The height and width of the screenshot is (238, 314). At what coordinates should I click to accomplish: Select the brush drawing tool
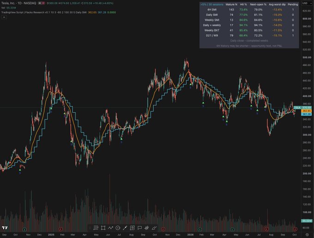point(154,228)
